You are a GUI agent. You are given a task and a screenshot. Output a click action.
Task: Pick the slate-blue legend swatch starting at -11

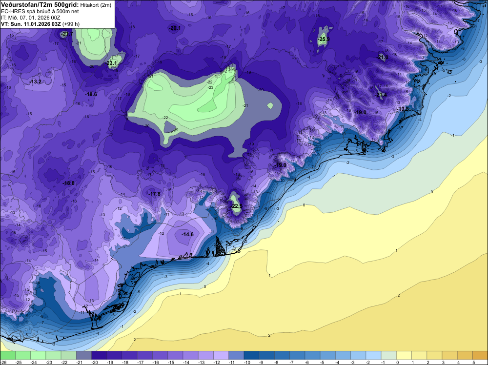click(236, 355)
